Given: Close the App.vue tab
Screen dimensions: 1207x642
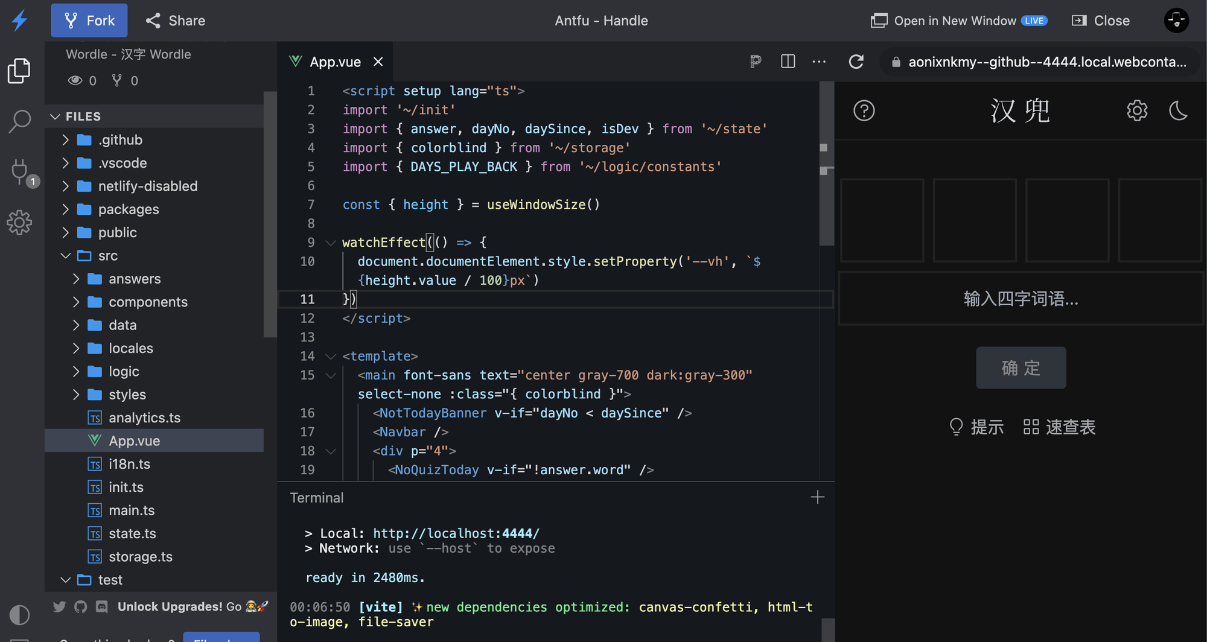Looking at the screenshot, I should (x=378, y=62).
